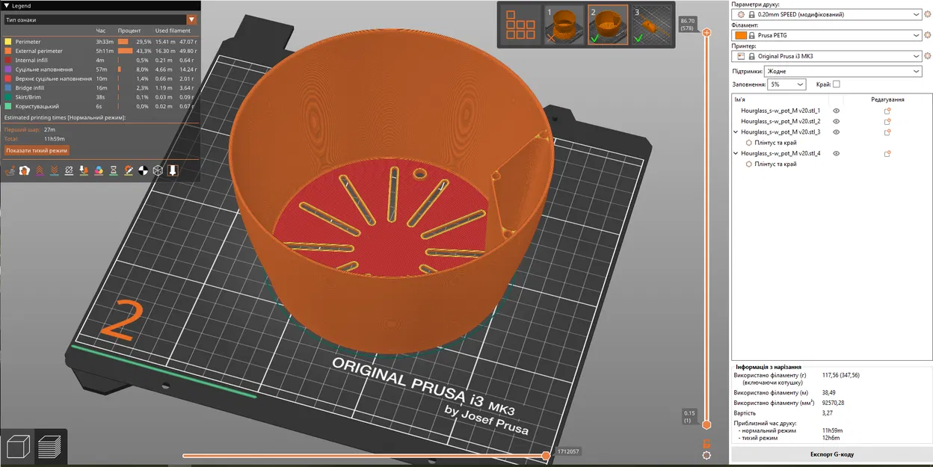The width and height of the screenshot is (933, 467).
Task: Switch to 3D editor view cube icon
Action: click(17, 447)
